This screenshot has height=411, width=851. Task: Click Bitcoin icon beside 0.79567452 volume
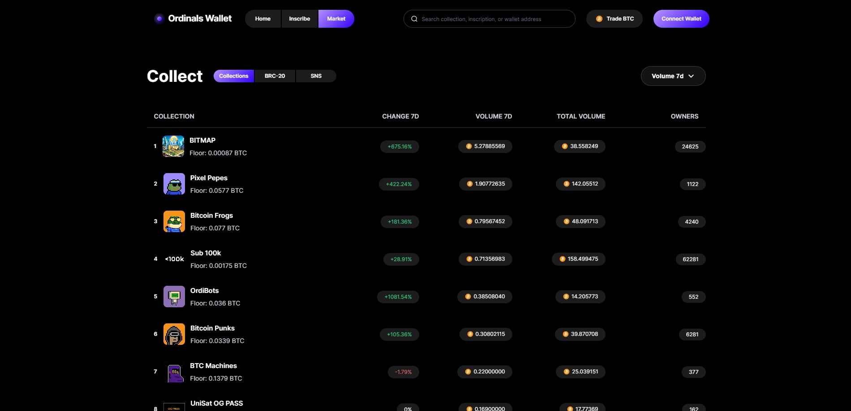coord(469,221)
